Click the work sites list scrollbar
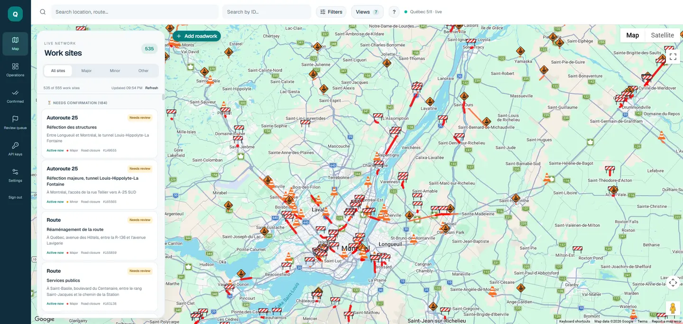 point(164,97)
